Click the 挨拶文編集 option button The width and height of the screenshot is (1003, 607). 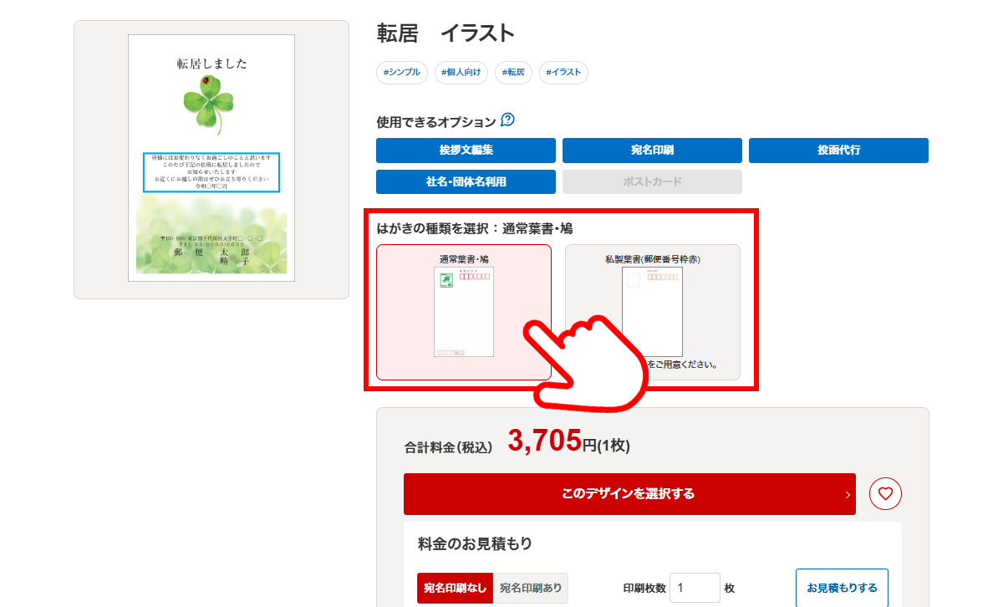[x=466, y=150]
